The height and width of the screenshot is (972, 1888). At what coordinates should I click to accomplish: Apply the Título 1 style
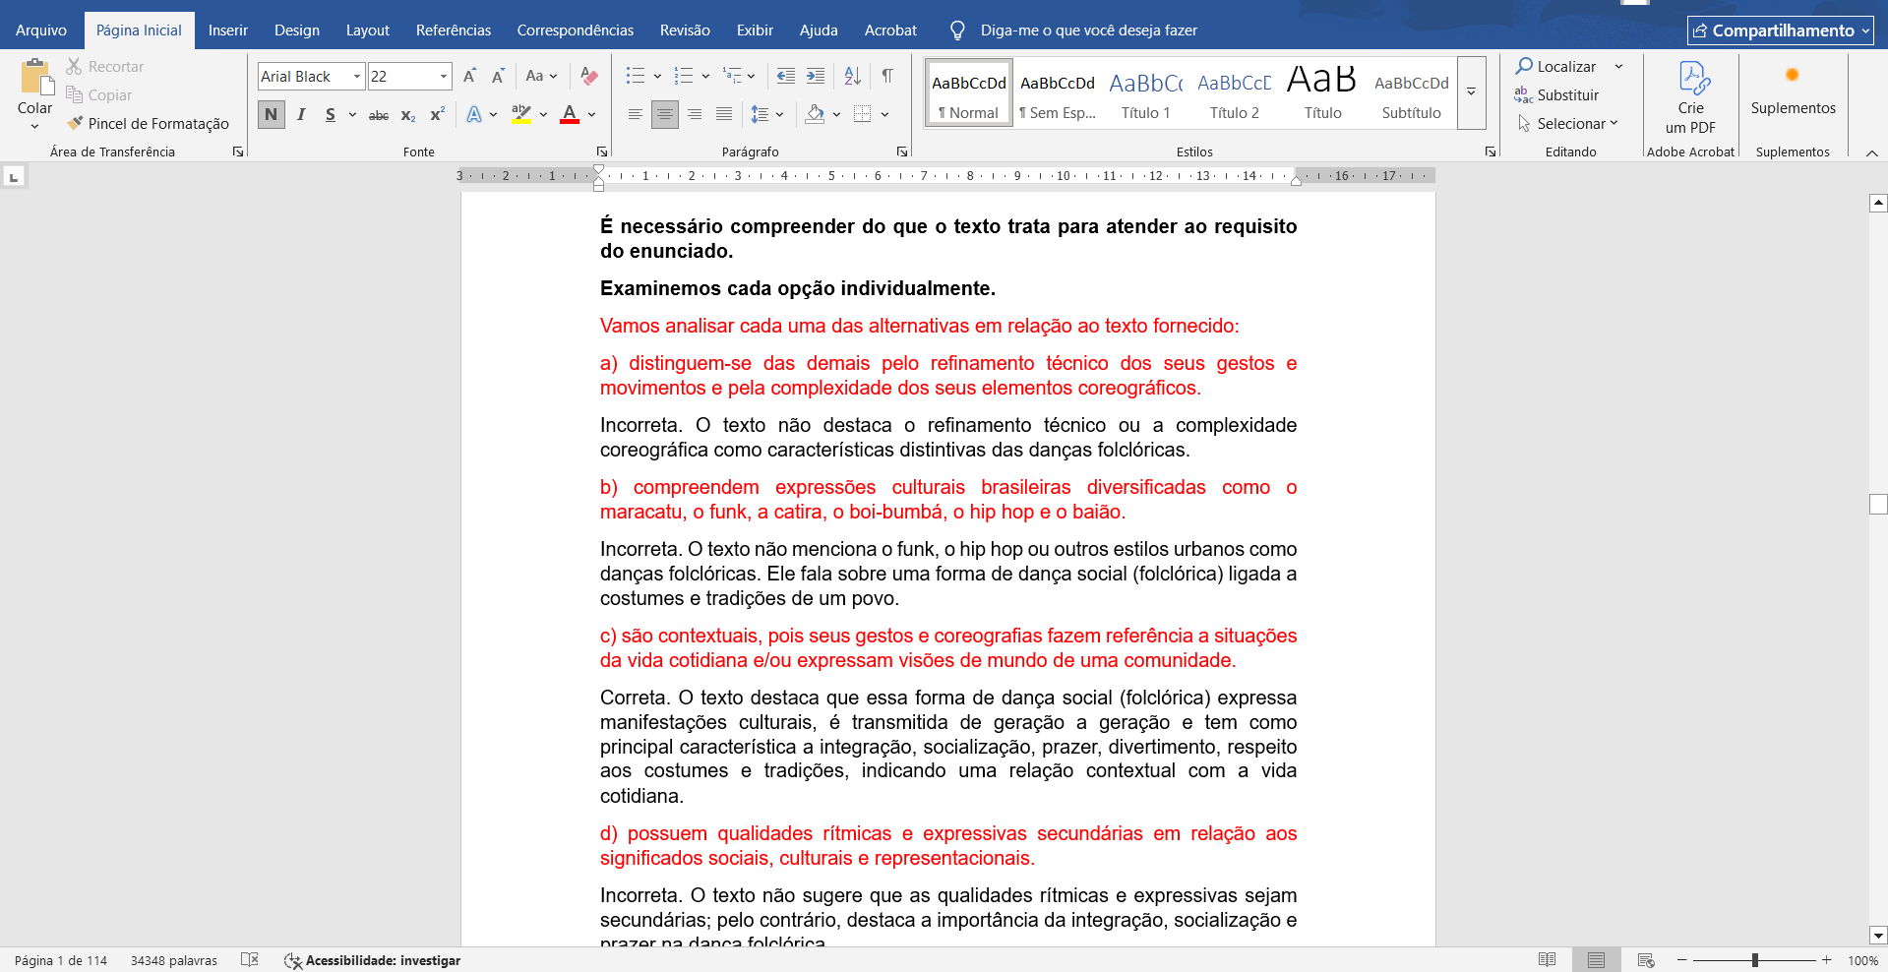pyautogui.click(x=1146, y=92)
